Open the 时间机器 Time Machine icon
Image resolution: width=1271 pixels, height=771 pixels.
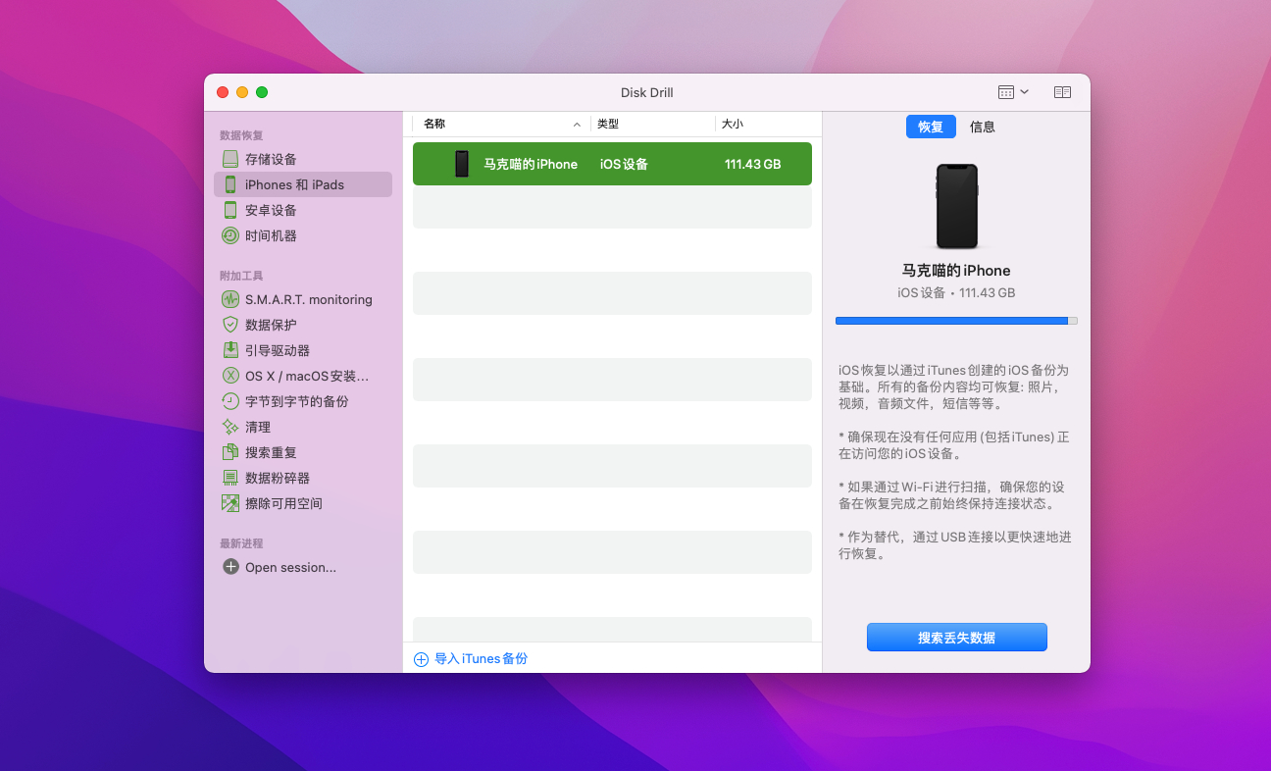[x=230, y=235]
